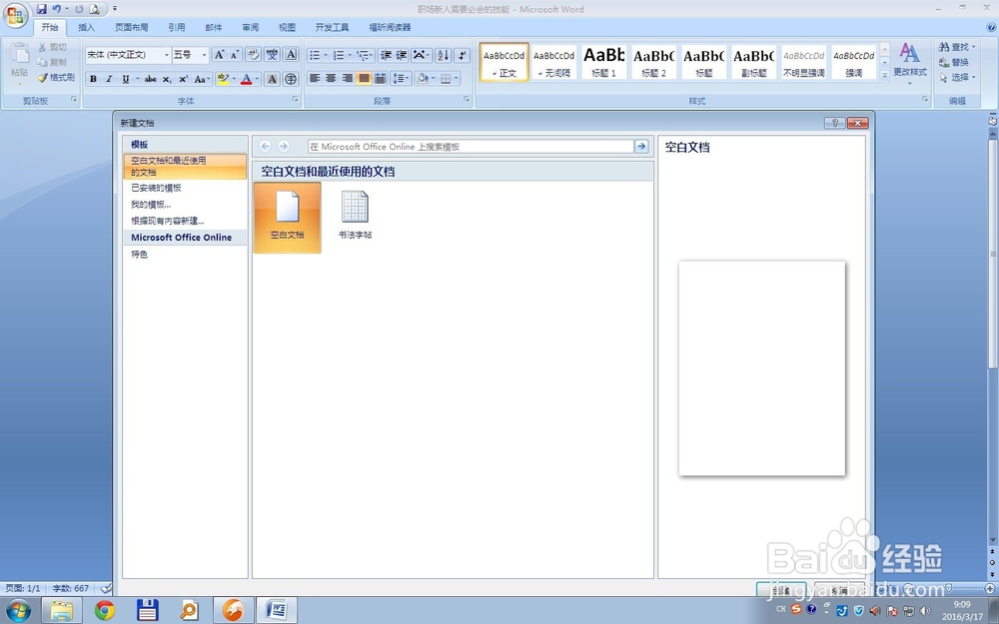The width and height of the screenshot is (999, 624).
Task: Open the Change Styles (更改样式) dropdown
Action: tap(910, 64)
